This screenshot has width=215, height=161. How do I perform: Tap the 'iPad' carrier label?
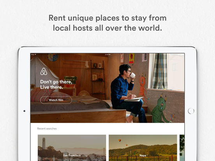(x=33, y=54)
